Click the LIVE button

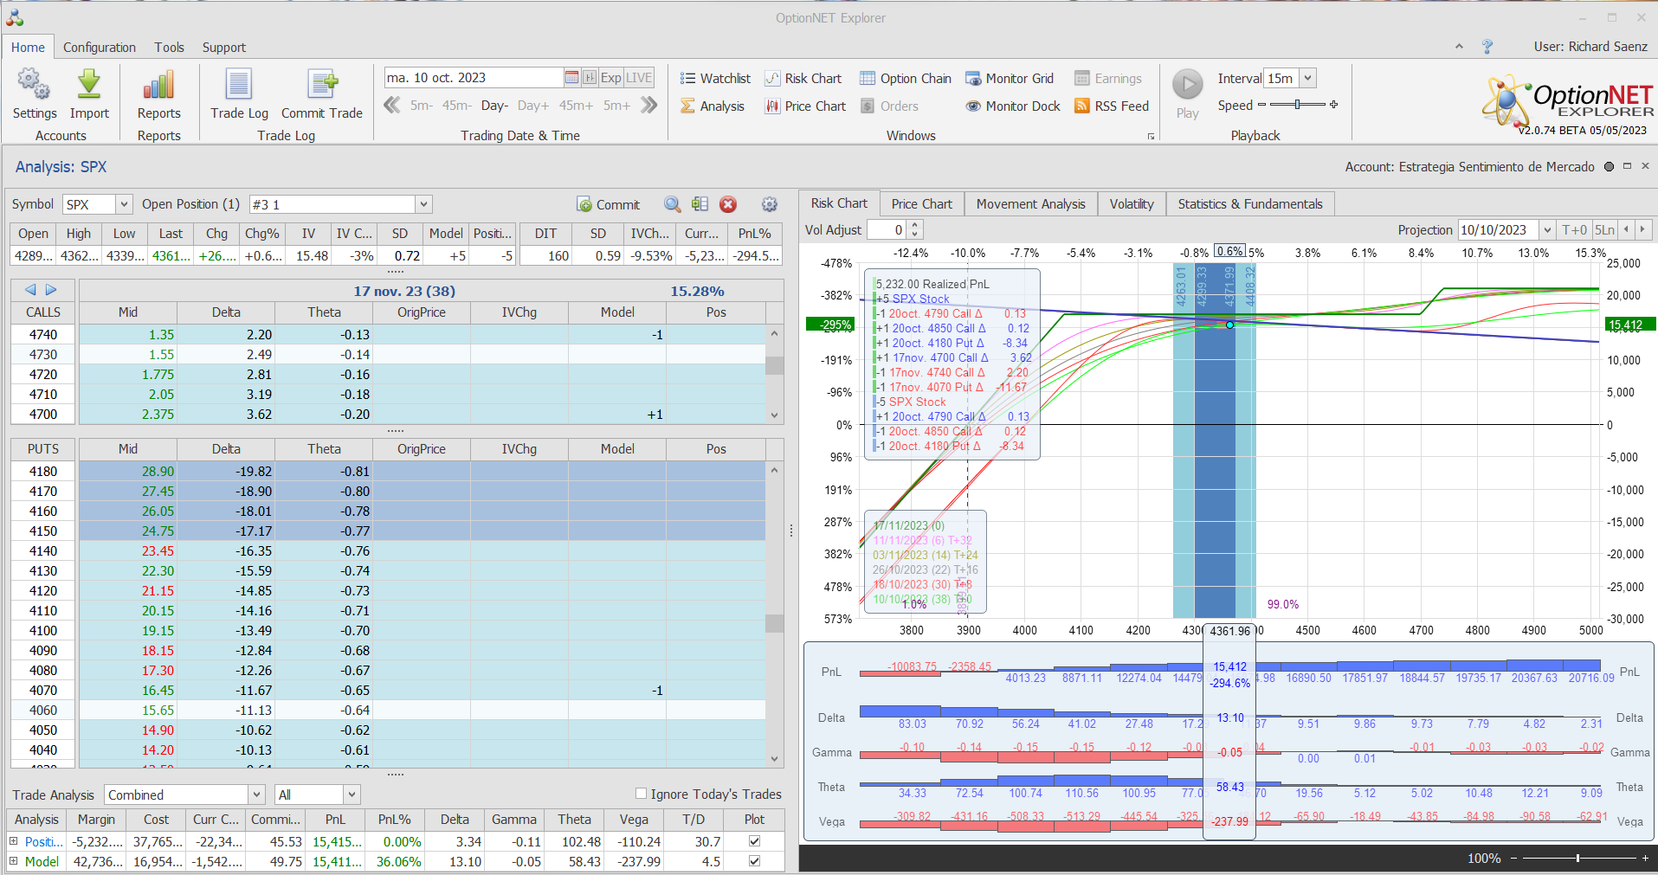(x=639, y=78)
